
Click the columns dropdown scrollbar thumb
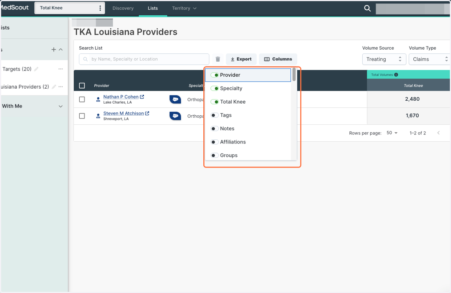click(294, 75)
